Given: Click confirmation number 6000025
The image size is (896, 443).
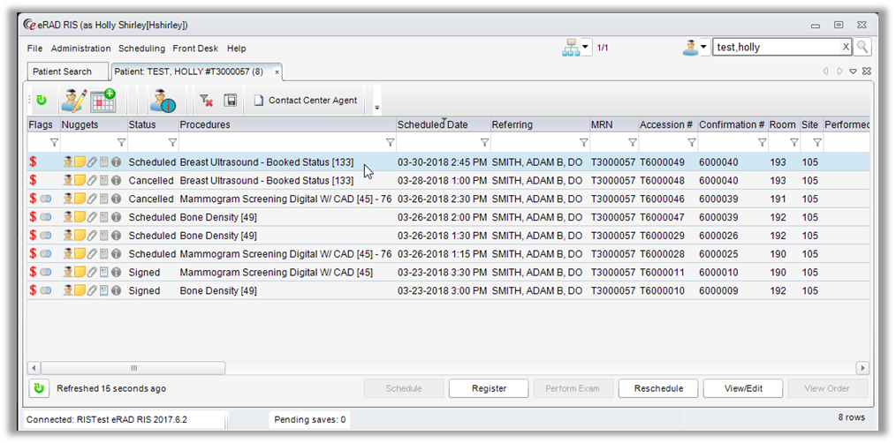Looking at the screenshot, I should click(x=718, y=254).
